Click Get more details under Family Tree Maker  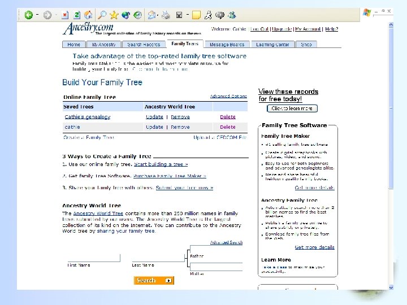315,188
